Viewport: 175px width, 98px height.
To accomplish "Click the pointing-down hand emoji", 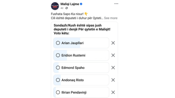I will click(86, 14).
